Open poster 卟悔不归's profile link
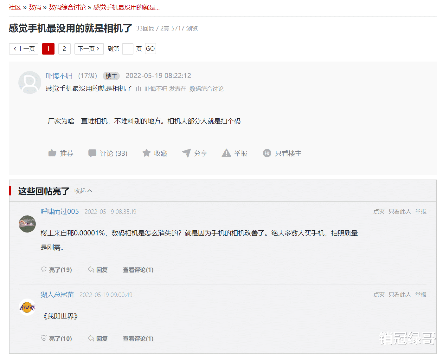The height and width of the screenshot is (355, 443). [x=59, y=76]
